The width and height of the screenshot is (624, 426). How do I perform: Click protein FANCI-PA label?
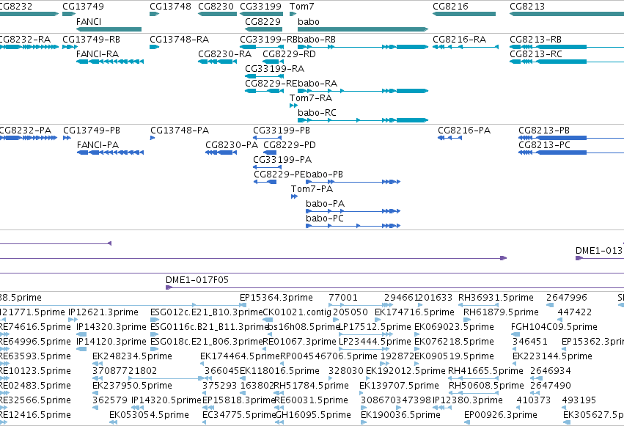tap(98, 144)
